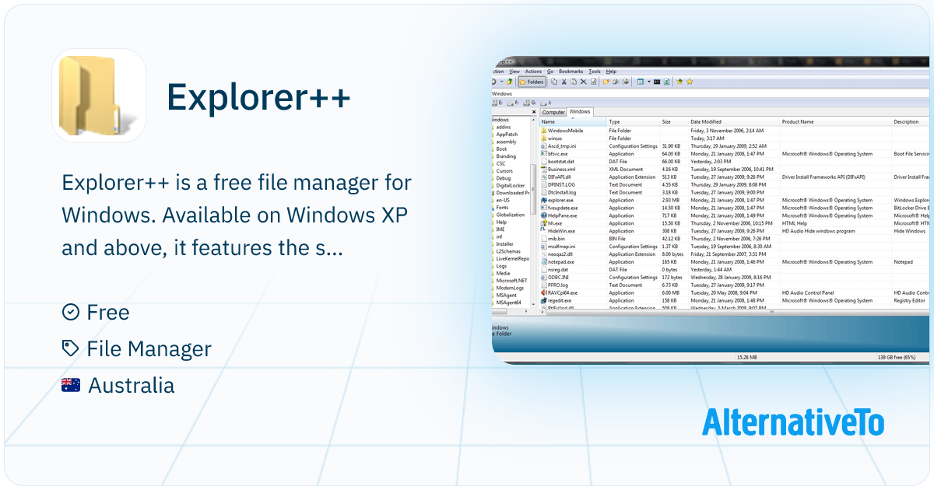This screenshot has width=934, height=490.
Task: Click the Up one folder toolbar icon
Action: pos(510,82)
